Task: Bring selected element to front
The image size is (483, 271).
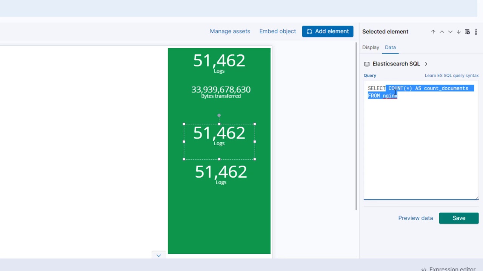Action: [x=433, y=32]
